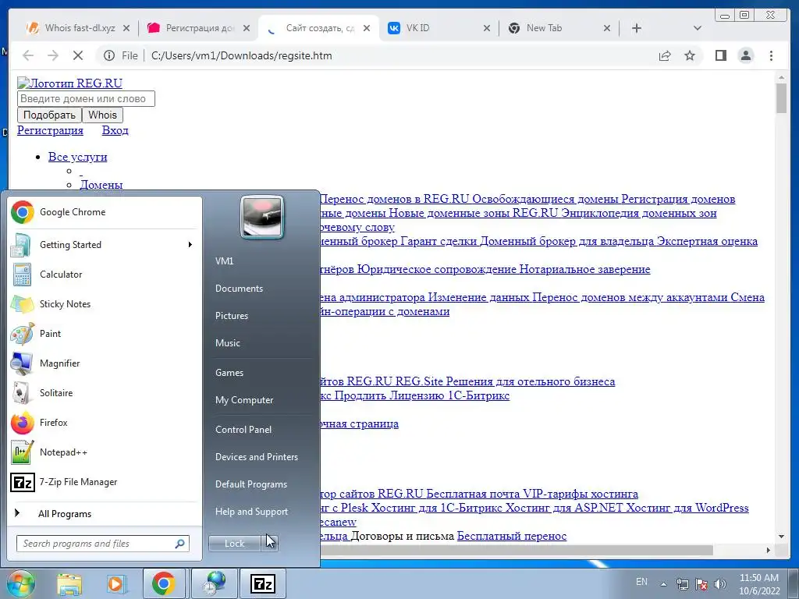Stop loading the page in Chrome
799x599 pixels.
78,55
